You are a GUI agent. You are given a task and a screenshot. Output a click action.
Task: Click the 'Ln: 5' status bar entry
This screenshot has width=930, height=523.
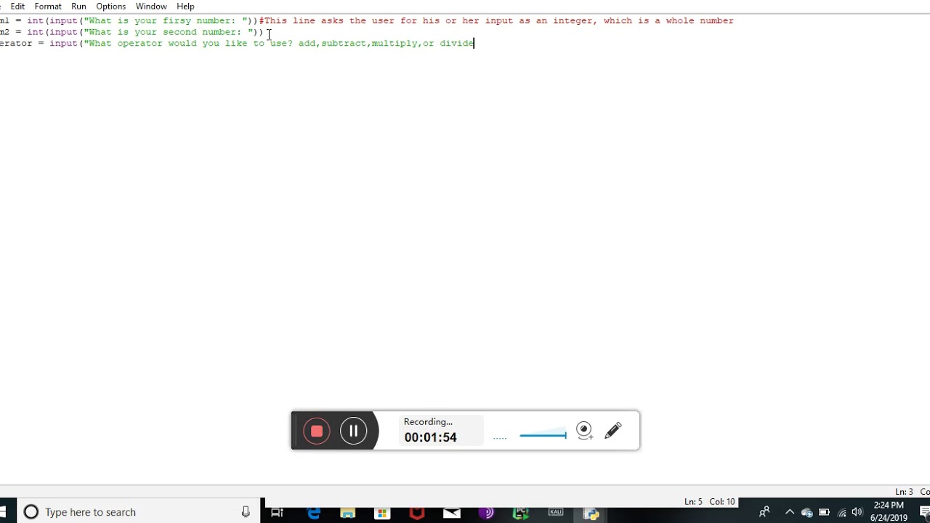click(693, 502)
